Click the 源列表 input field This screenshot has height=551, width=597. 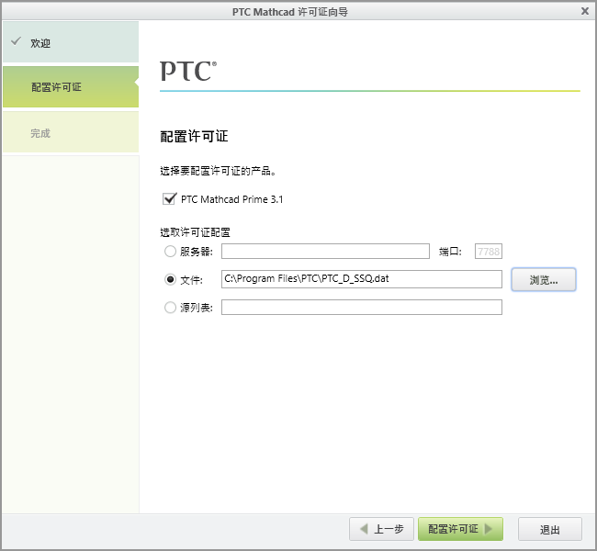click(361, 308)
